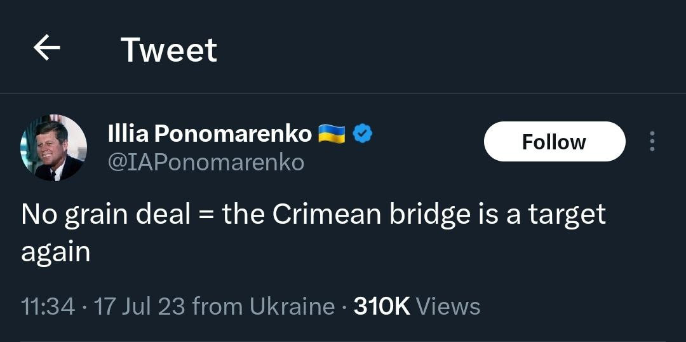Click the words "No grain deal" in the tweet
The width and height of the screenshot is (686, 342).
[106, 215]
